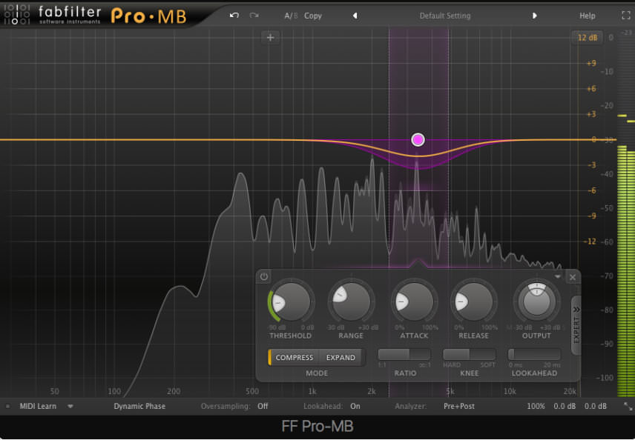
Task: Click the 100% mix value
Action: pyautogui.click(x=536, y=406)
